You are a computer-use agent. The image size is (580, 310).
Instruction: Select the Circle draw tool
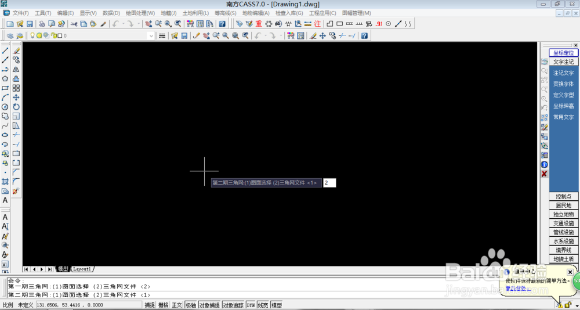[x=5, y=107]
